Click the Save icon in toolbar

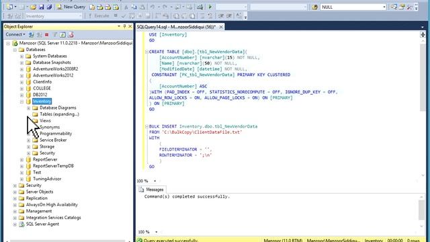tap(41, 7)
